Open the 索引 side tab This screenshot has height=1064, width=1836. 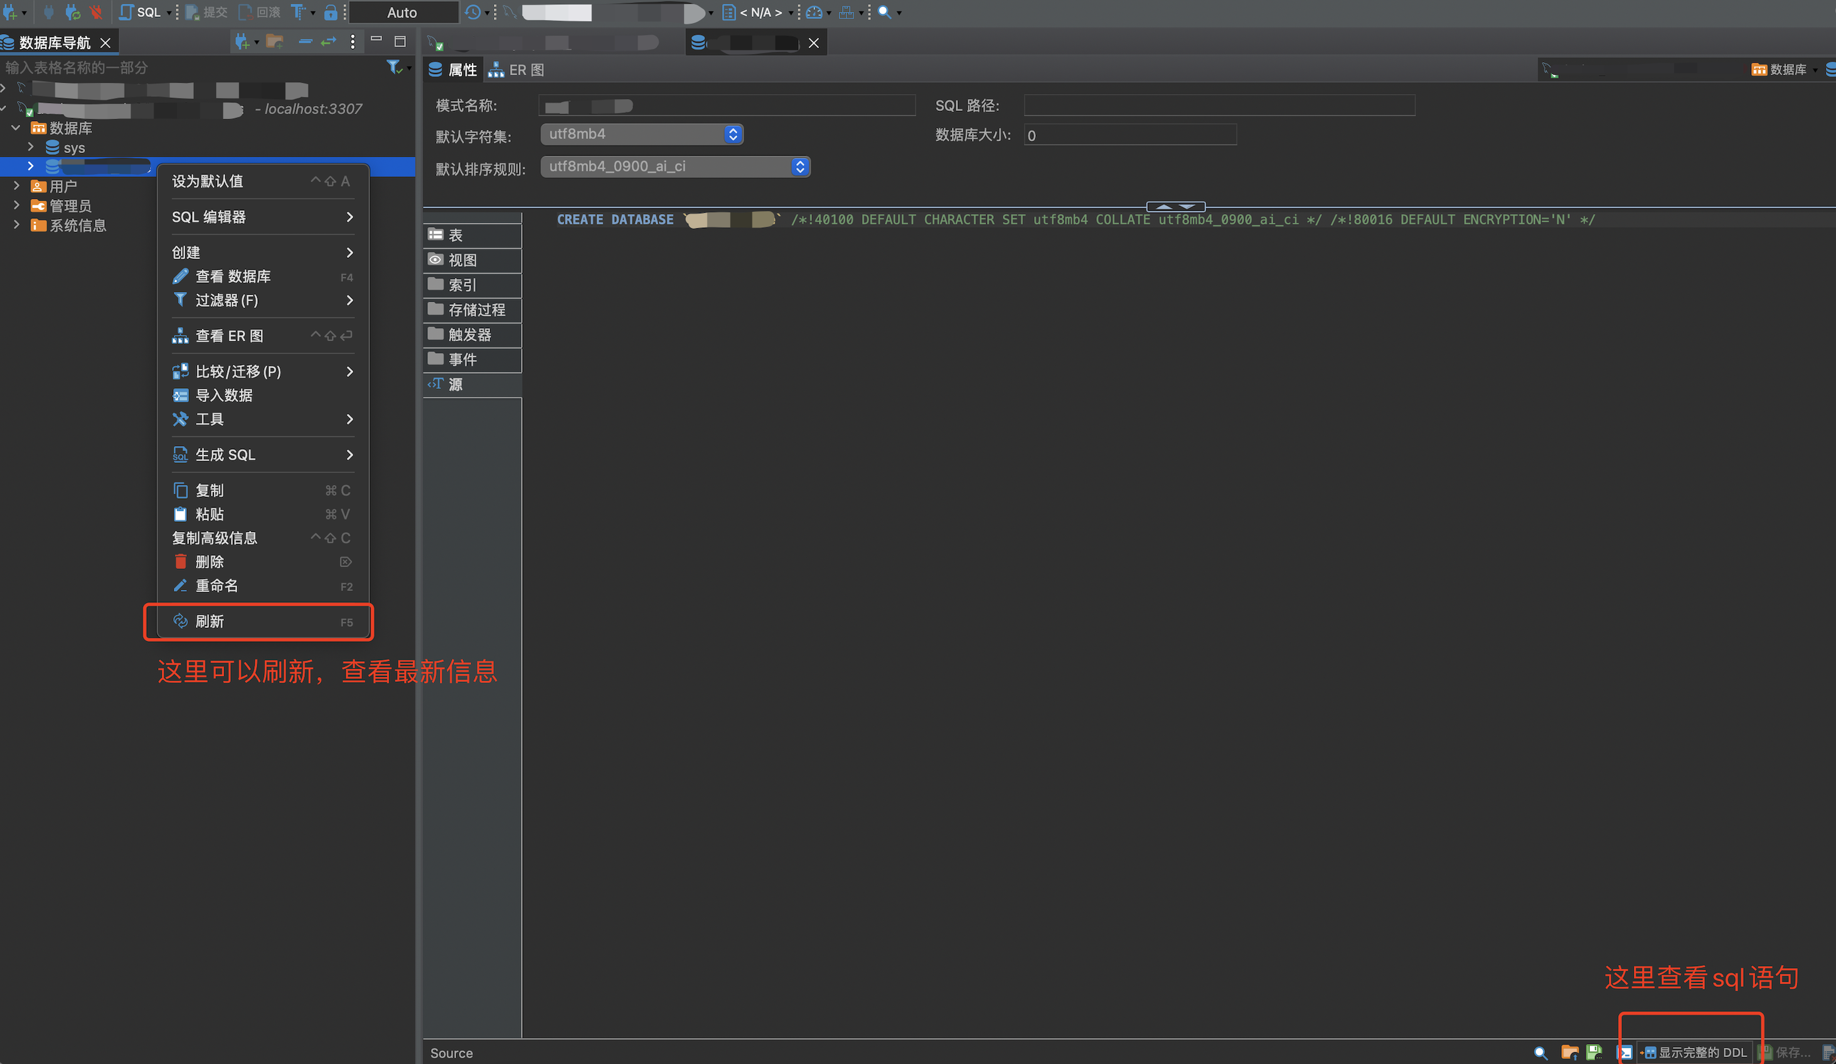point(472,285)
